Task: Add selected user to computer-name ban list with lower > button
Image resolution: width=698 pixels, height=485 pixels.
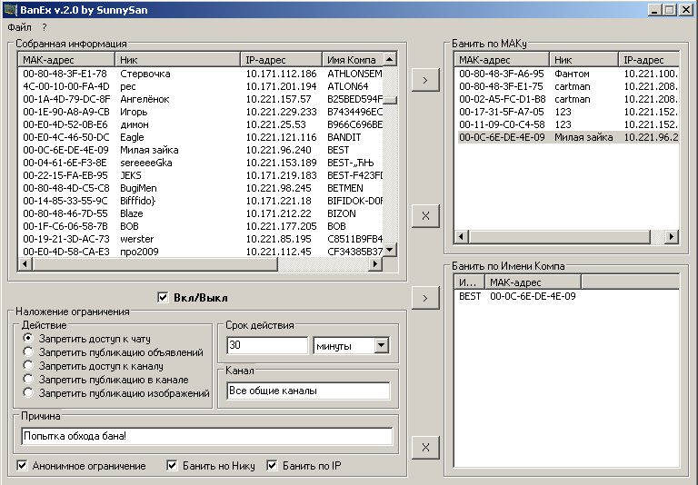Action: tap(425, 298)
